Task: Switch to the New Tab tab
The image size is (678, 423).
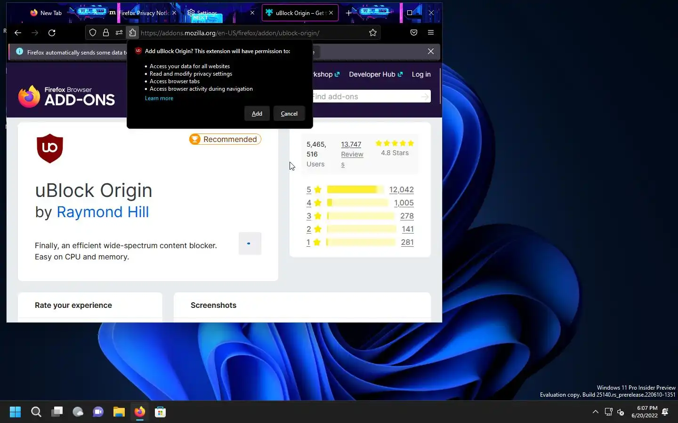Action: (46, 13)
